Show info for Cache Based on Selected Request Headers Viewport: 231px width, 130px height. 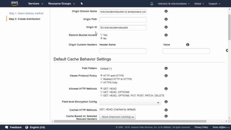click(x=166, y=116)
